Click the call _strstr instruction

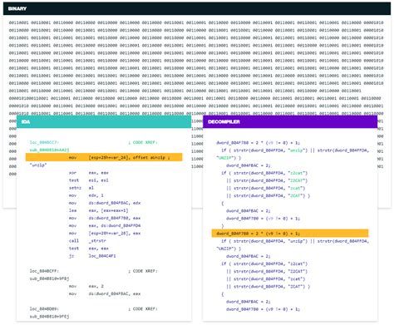click(87, 241)
